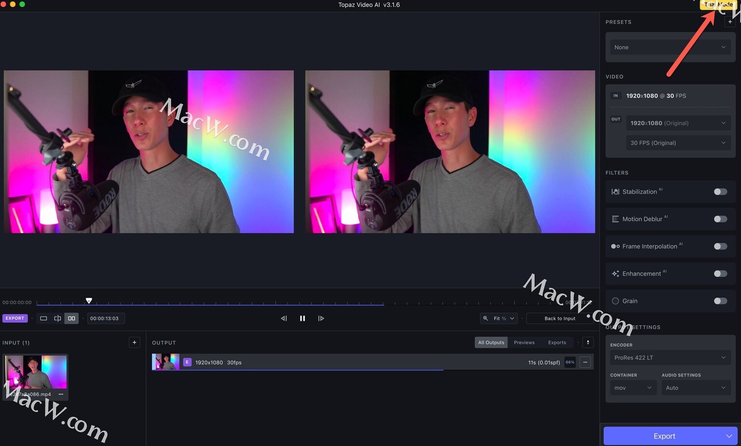This screenshot has width=741, height=446.
Task: Enable the Stabilization filter
Action: [x=720, y=192]
